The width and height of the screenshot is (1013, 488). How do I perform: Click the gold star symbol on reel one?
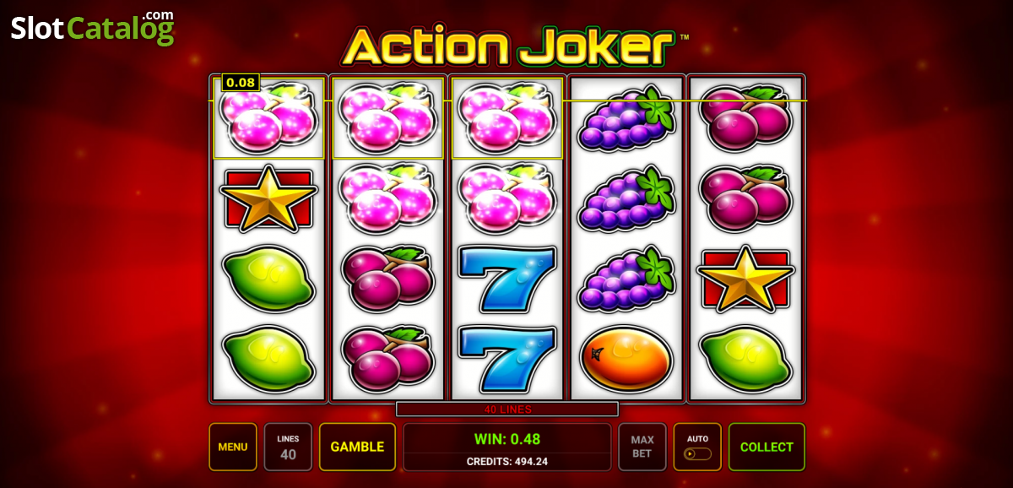(268, 198)
